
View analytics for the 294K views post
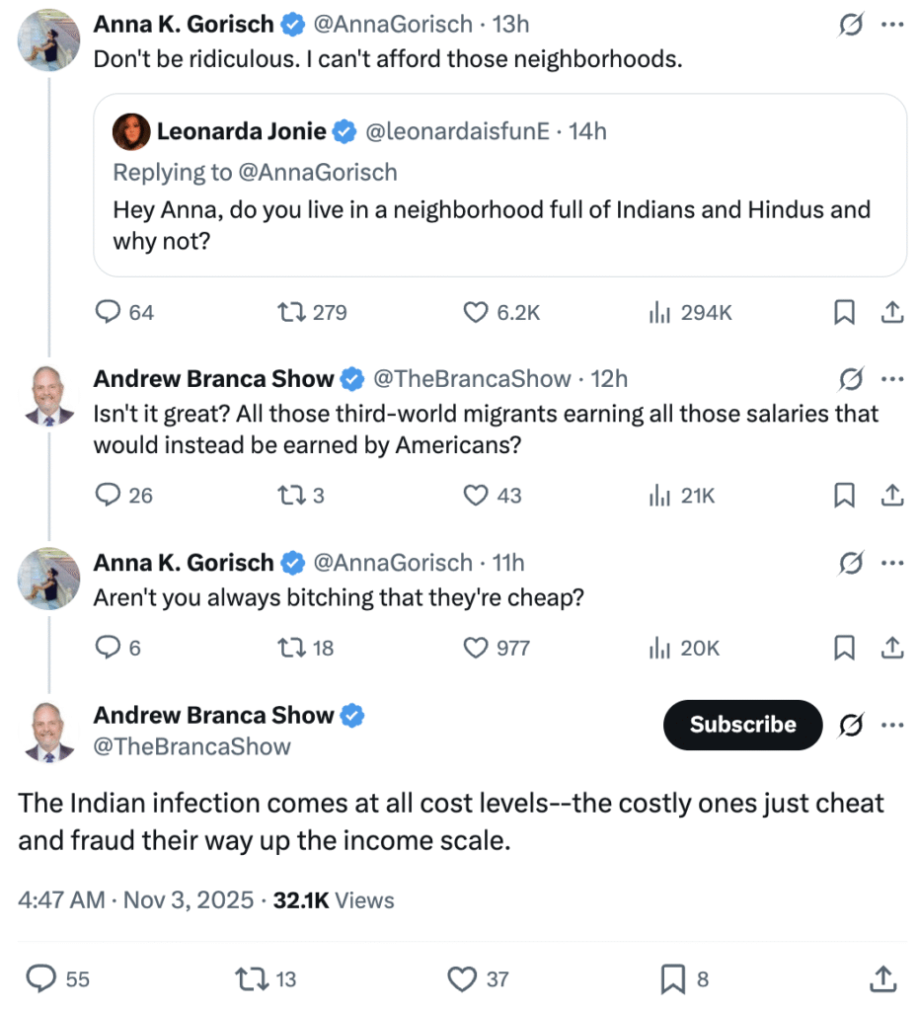pos(660,312)
